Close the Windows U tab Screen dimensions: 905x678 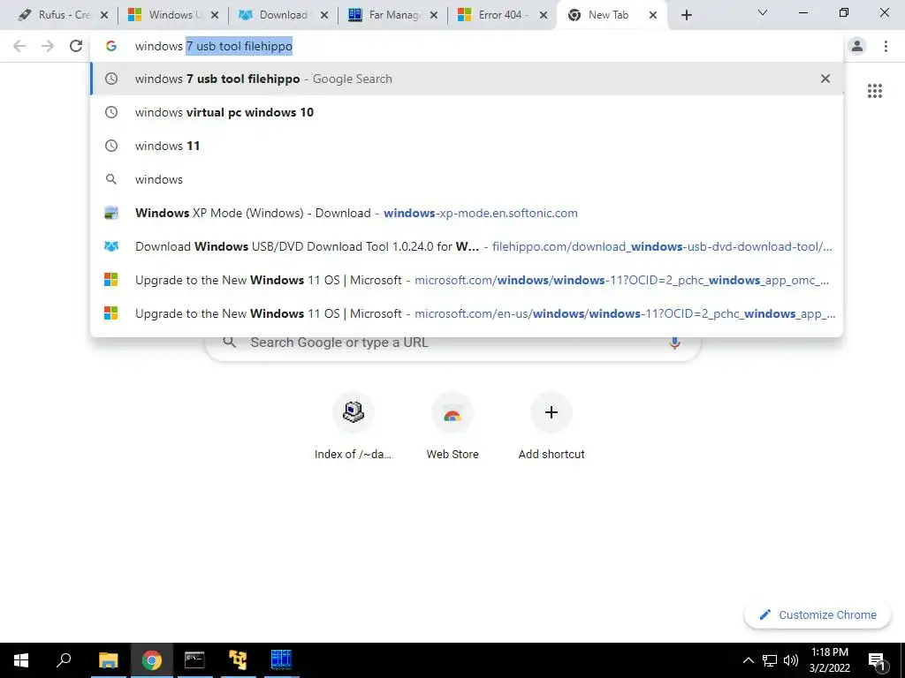(x=214, y=15)
